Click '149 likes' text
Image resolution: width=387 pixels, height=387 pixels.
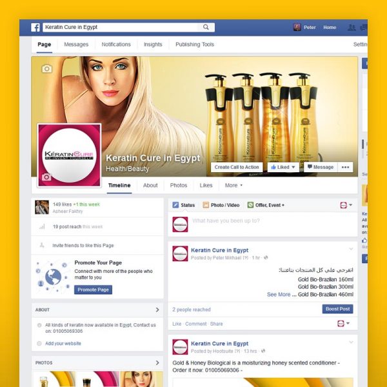pyautogui.click(x=62, y=204)
